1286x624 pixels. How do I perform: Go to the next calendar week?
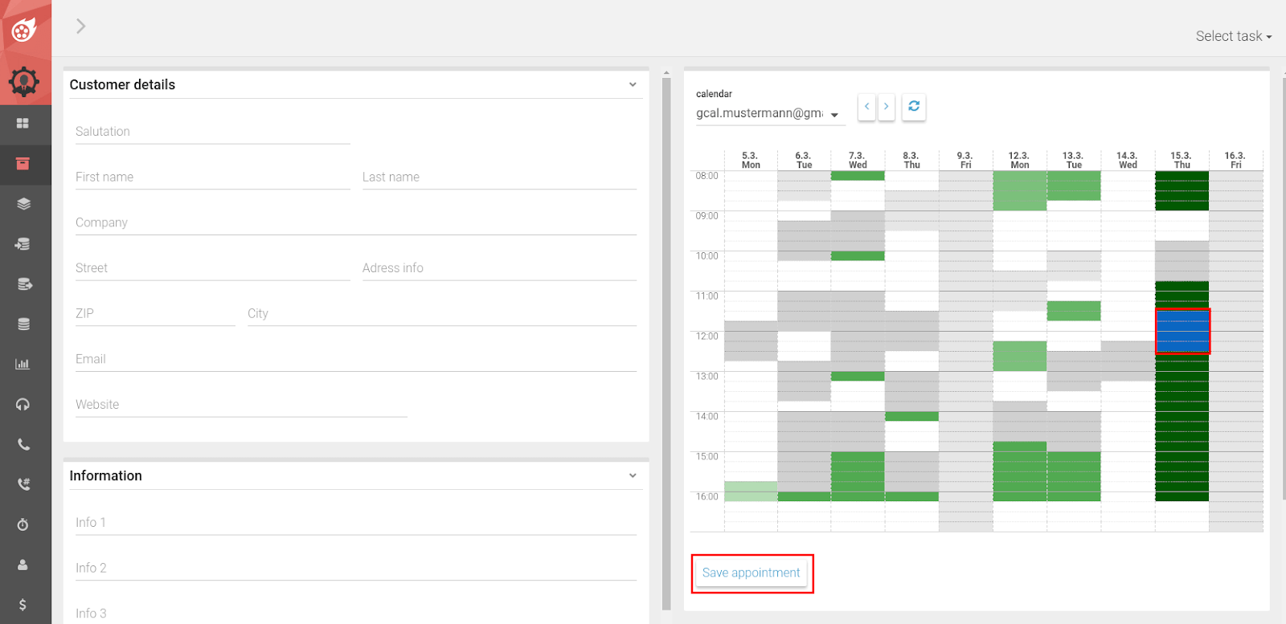point(887,106)
